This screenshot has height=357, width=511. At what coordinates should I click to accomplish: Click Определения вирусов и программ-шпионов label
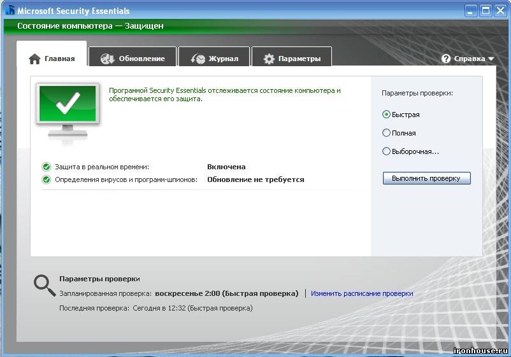pos(126,179)
